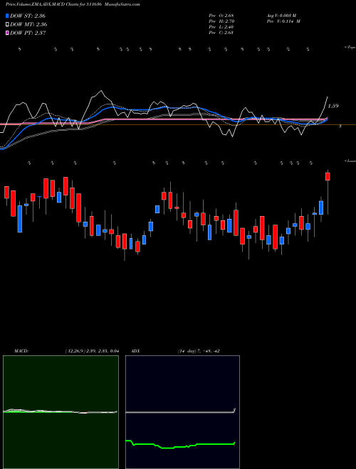Select the 'DOW MT: 2.36' legend label

click(28, 24)
